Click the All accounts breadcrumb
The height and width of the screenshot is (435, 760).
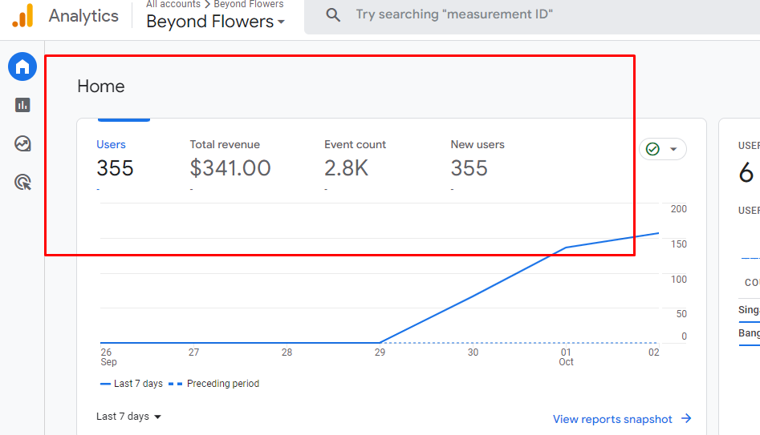pyautogui.click(x=173, y=4)
